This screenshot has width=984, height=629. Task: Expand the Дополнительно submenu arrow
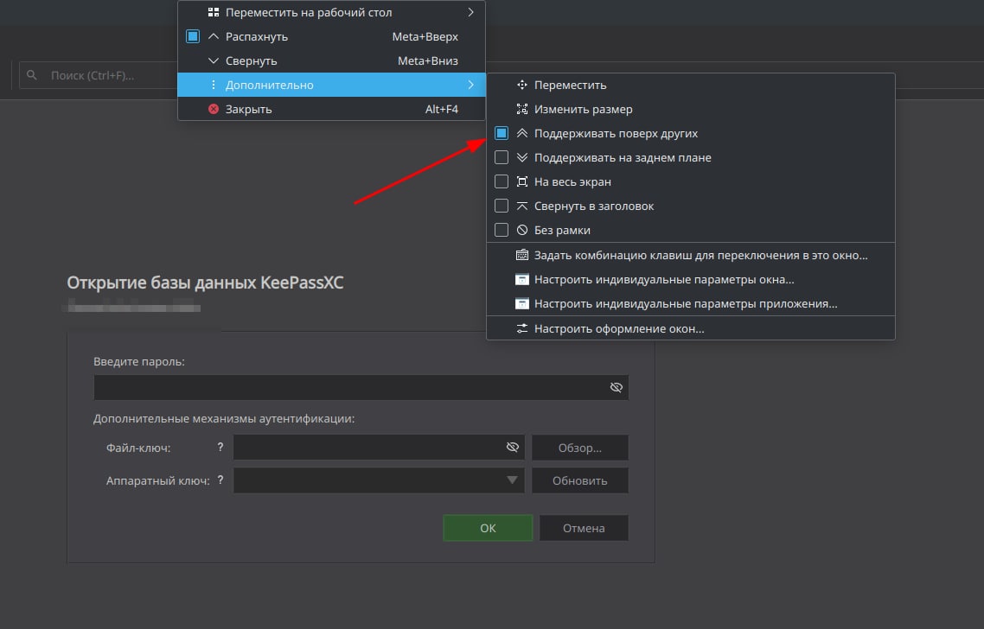pos(470,85)
